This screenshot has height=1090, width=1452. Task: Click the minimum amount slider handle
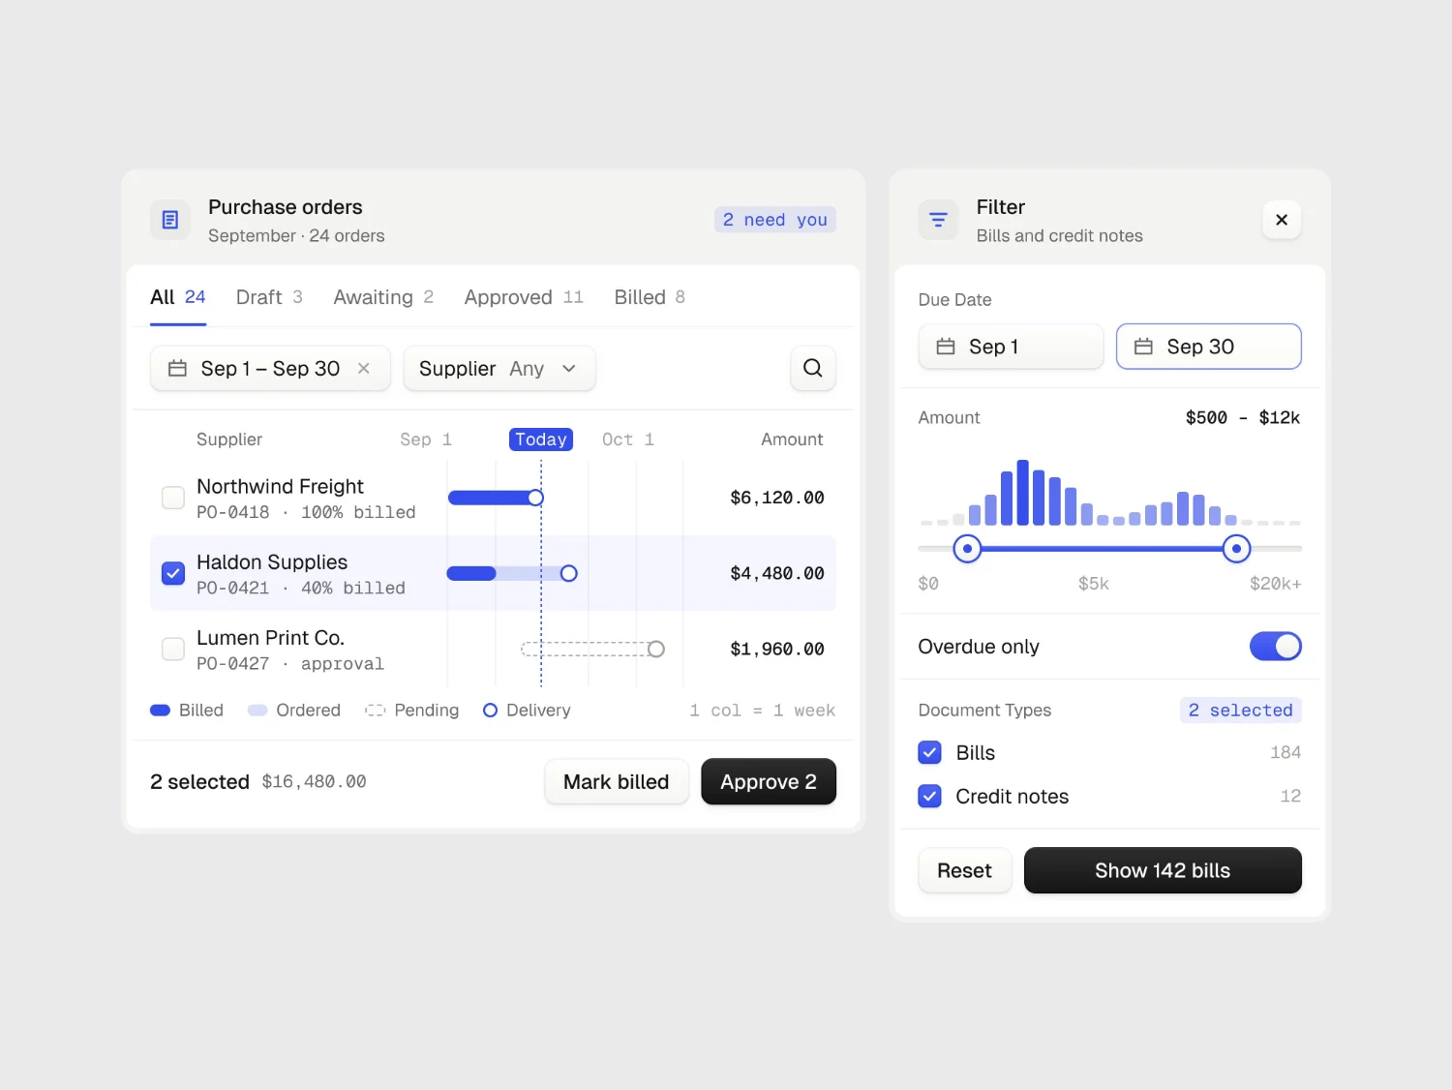click(967, 549)
